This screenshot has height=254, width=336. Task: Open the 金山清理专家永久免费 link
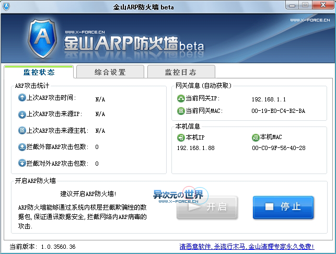point(247,247)
